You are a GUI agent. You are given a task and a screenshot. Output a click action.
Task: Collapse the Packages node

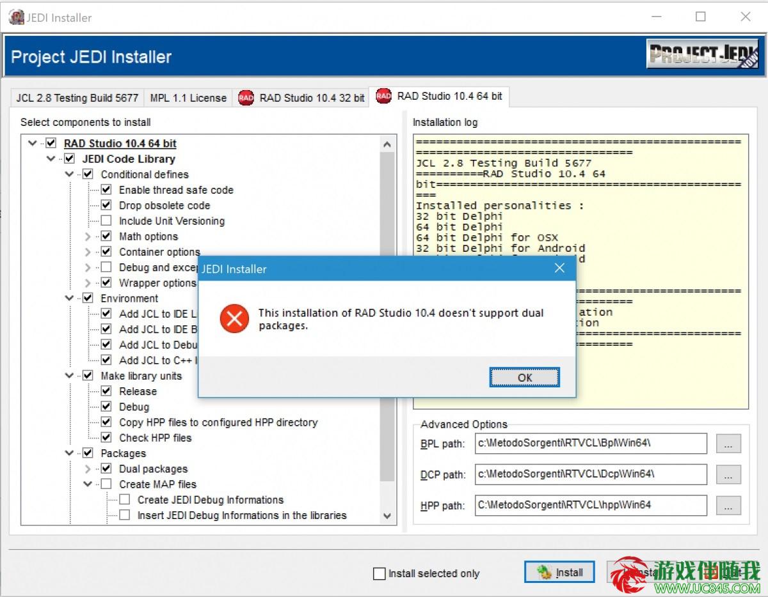[x=70, y=453]
